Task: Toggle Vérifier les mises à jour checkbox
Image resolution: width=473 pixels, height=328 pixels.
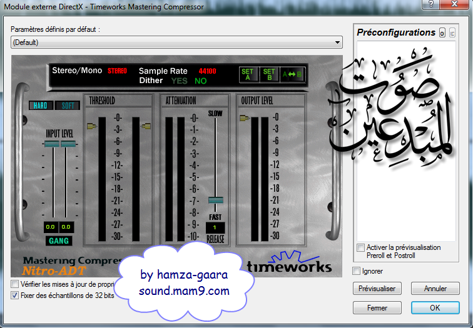Action: point(14,284)
